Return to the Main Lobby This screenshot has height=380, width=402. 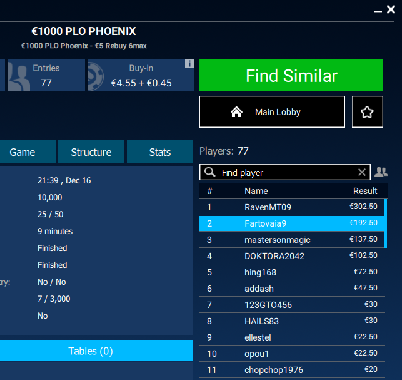272,111
